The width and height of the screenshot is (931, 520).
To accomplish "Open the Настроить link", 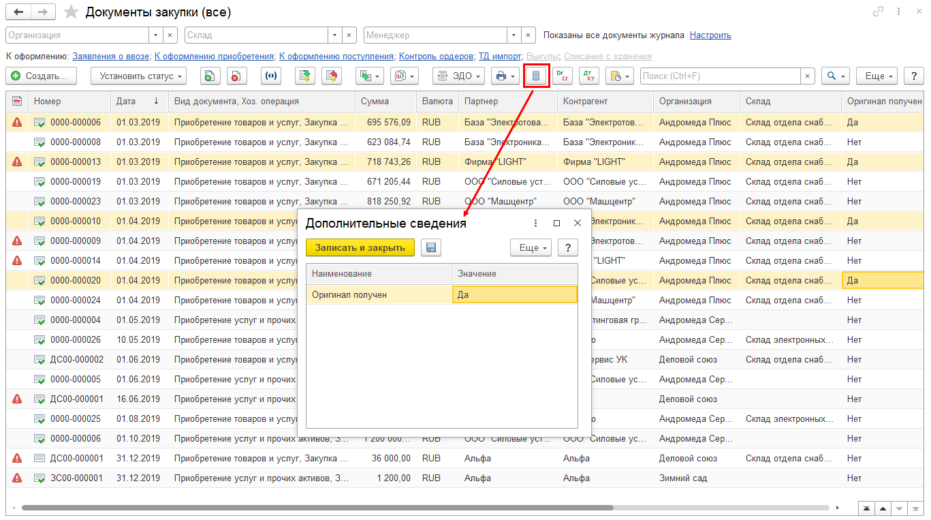I will [x=710, y=35].
